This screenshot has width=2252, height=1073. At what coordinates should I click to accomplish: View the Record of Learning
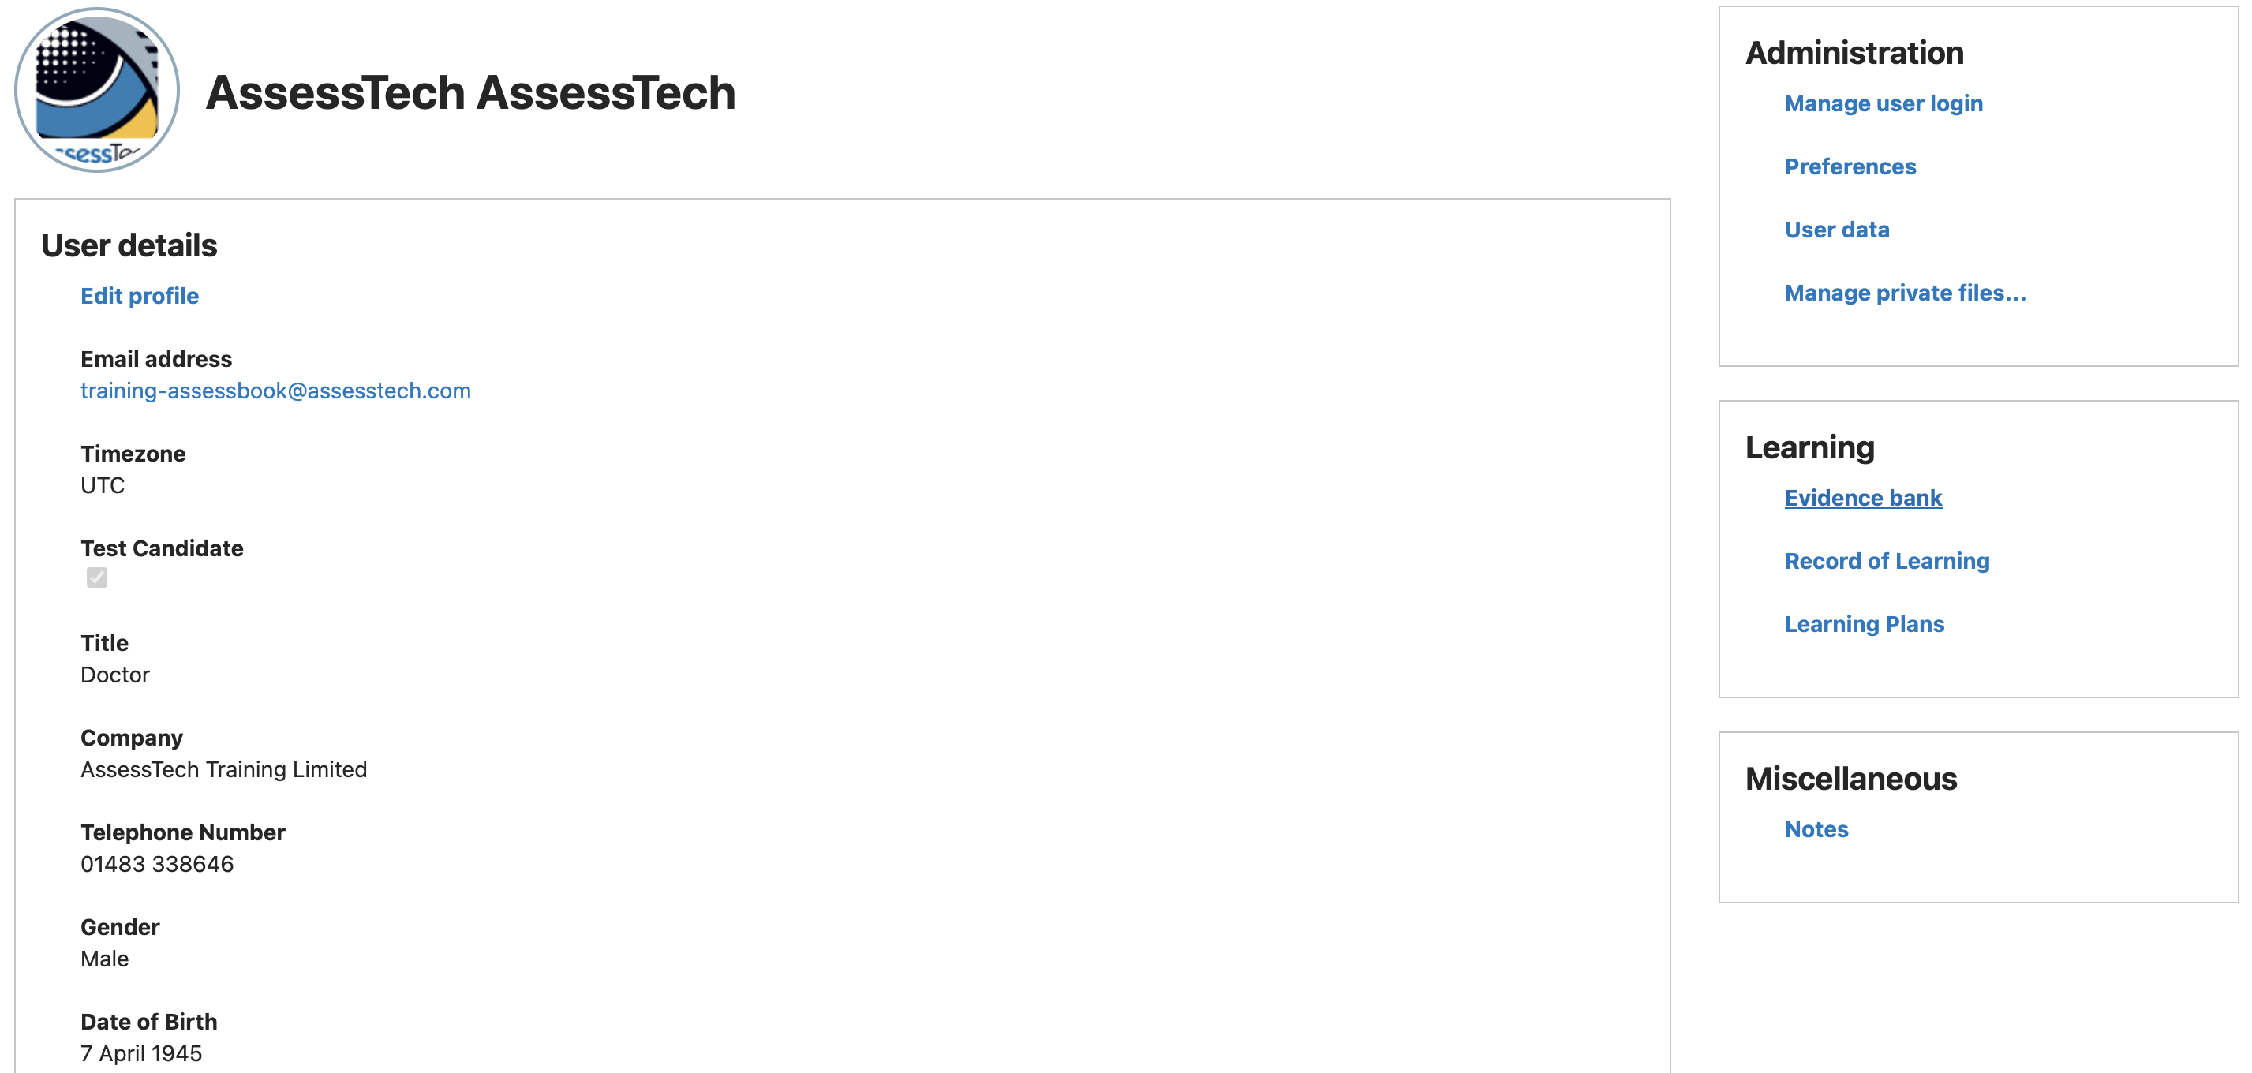1887,561
